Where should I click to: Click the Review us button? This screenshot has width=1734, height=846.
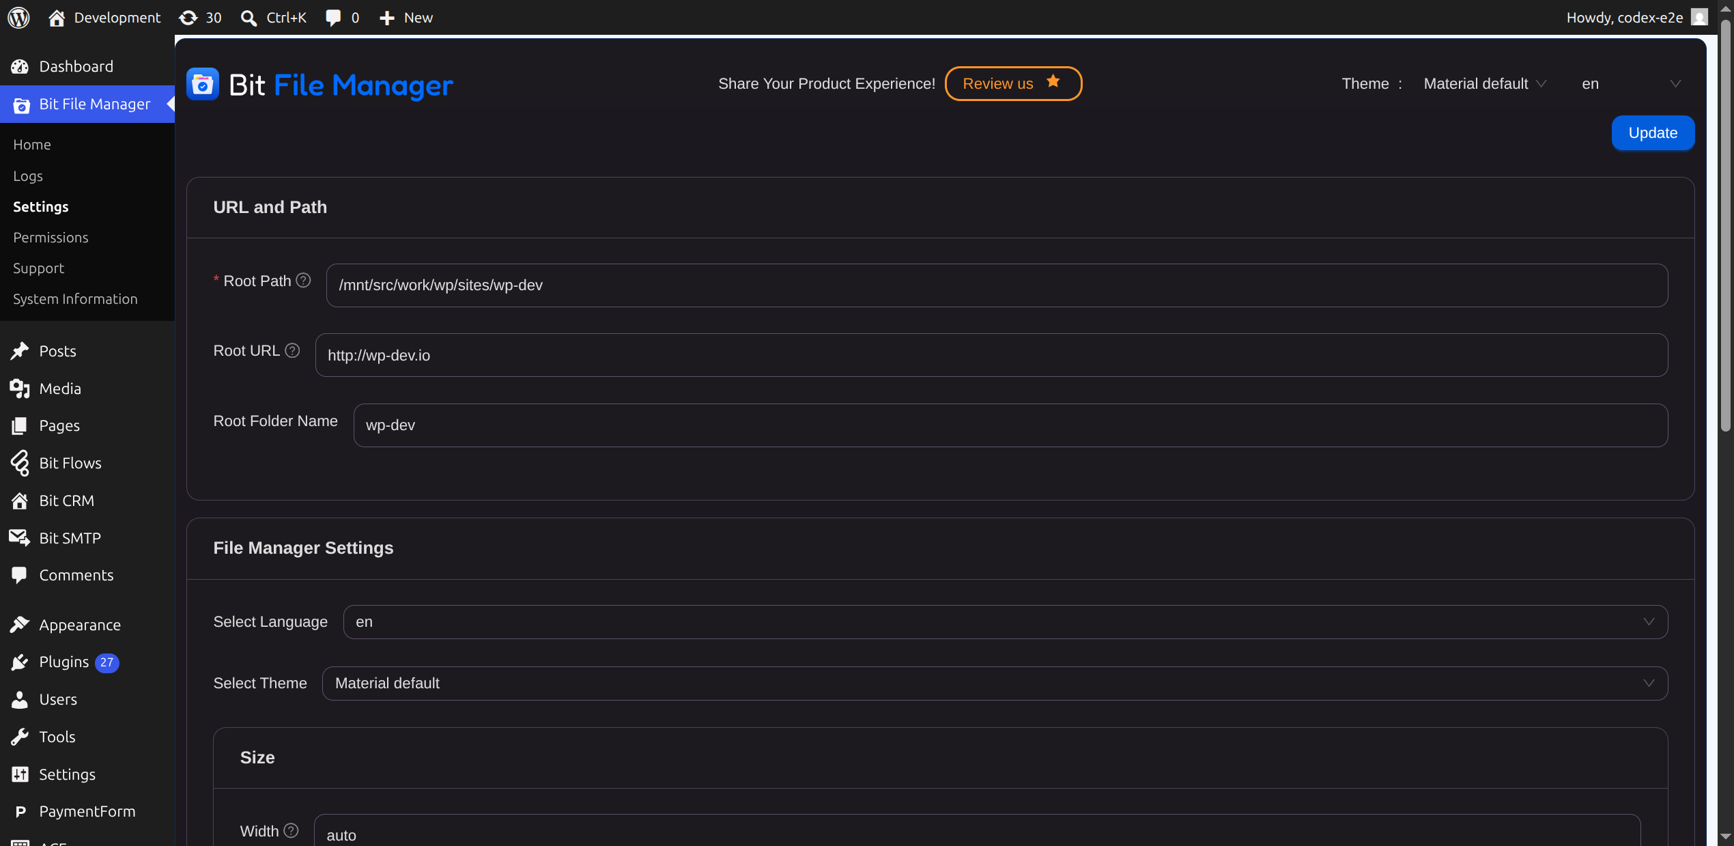[1013, 84]
